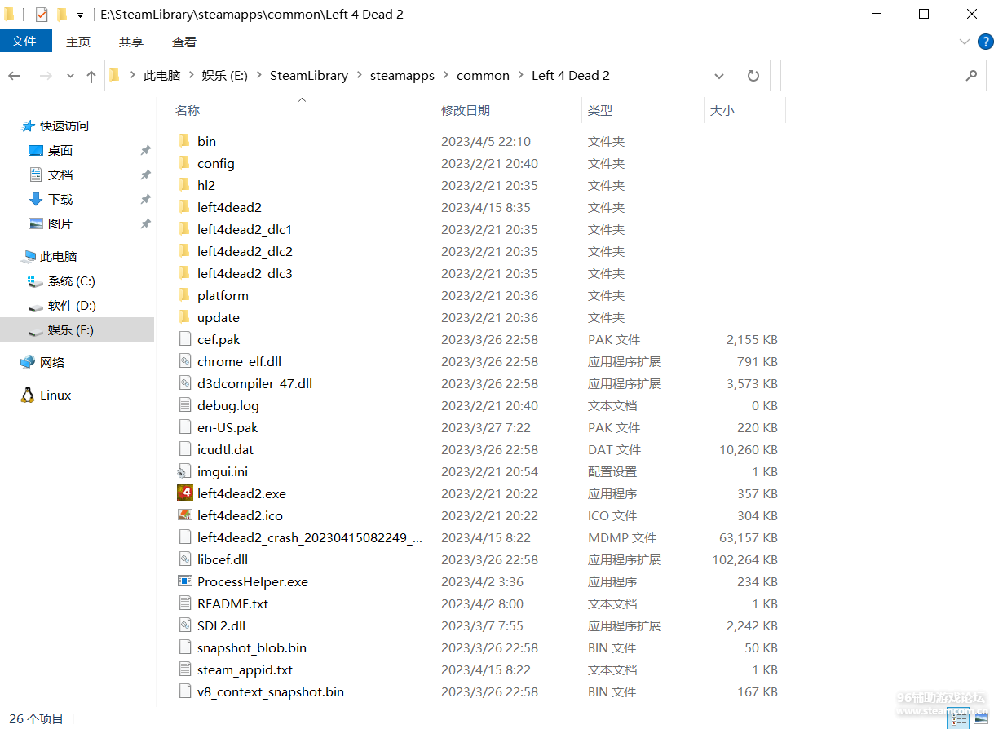This screenshot has width=994, height=729.
Task: Click the folder icon at the address bar start
Action: (113, 74)
